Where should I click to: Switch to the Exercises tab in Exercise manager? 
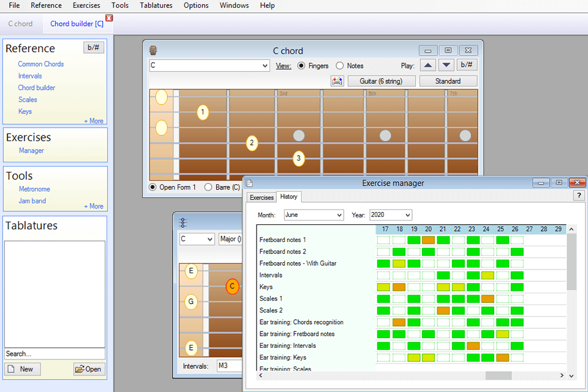pyautogui.click(x=262, y=197)
